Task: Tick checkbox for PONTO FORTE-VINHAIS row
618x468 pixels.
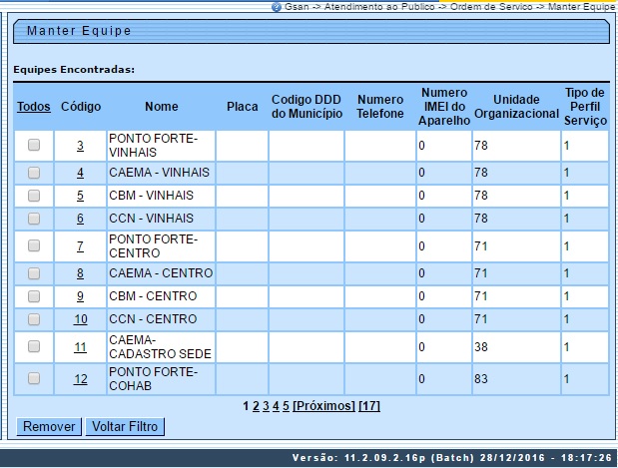Action: click(x=34, y=145)
